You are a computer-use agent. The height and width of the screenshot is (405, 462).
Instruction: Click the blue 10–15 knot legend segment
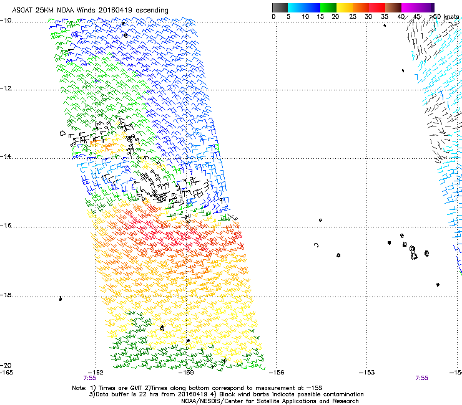(x=312, y=7)
